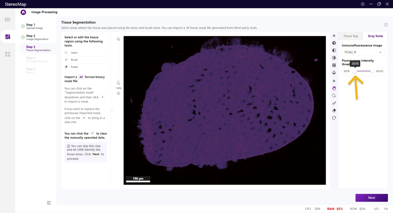Viewport: 393px width, 213px height.
Task: Switch to the Tissue Seg tab
Action: (x=350, y=36)
